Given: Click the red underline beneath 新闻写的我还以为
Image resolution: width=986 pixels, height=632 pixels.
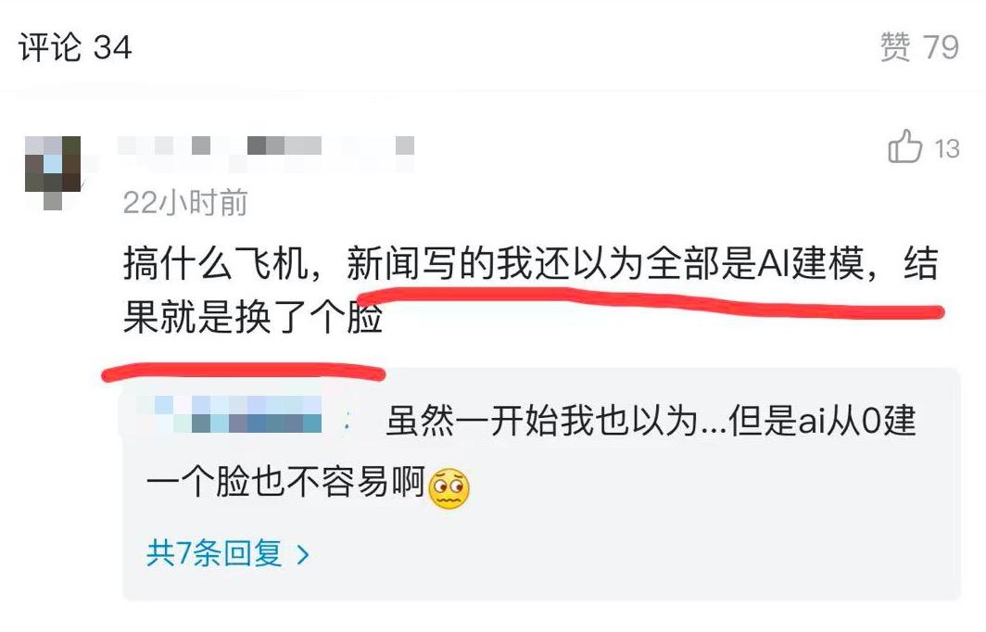Looking at the screenshot, I should click(650, 302).
